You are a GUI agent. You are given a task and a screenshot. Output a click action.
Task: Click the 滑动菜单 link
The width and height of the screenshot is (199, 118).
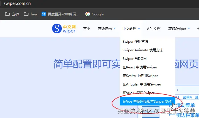point(185,105)
